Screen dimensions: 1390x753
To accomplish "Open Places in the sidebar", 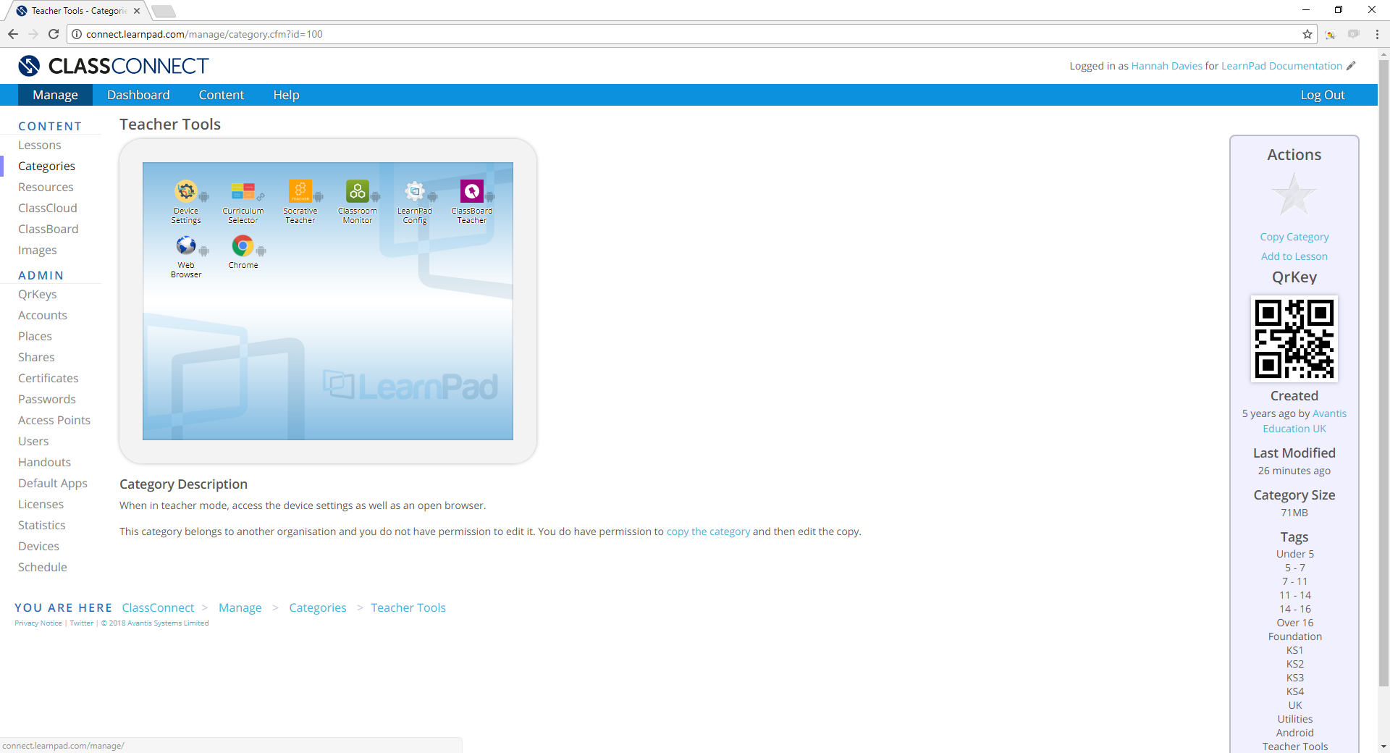I will pos(35,337).
